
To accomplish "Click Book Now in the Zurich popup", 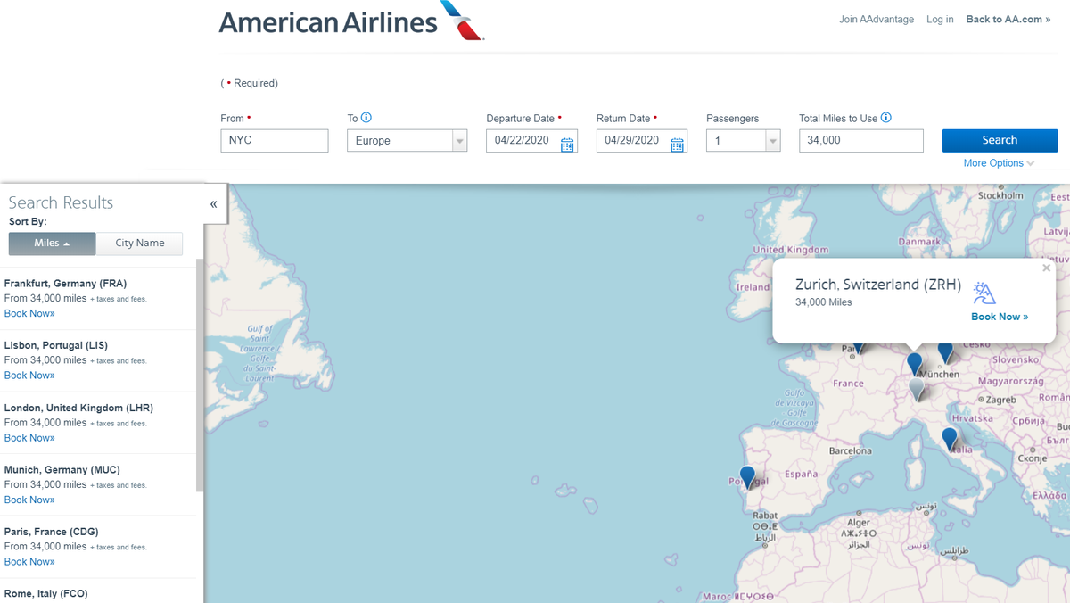I will pyautogui.click(x=1000, y=316).
